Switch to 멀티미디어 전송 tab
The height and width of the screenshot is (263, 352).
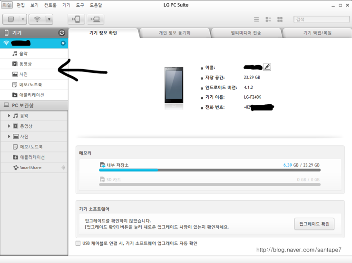click(x=246, y=33)
